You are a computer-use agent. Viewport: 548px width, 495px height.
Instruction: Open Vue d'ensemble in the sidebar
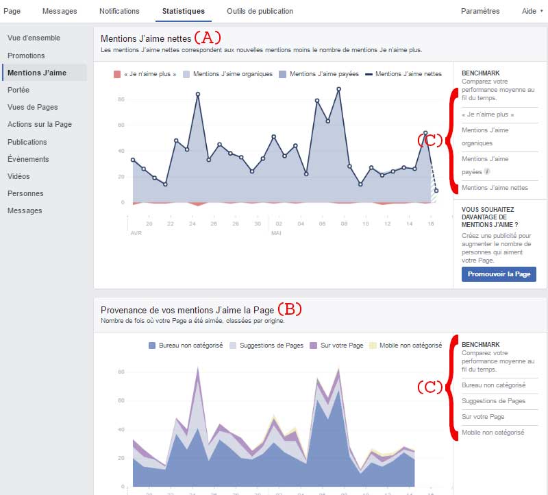point(34,38)
